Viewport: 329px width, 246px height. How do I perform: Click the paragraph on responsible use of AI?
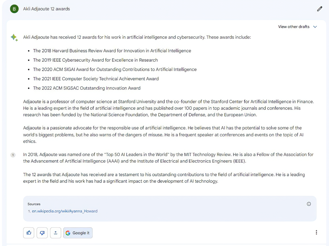(163, 135)
